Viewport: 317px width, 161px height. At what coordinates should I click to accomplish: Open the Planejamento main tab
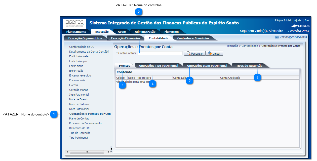coord(76,32)
